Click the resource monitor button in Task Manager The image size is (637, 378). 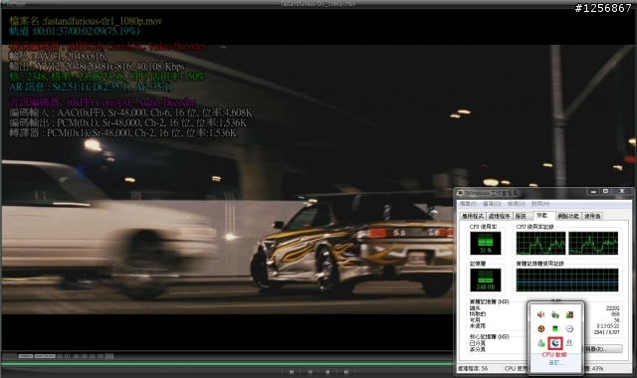603,349
